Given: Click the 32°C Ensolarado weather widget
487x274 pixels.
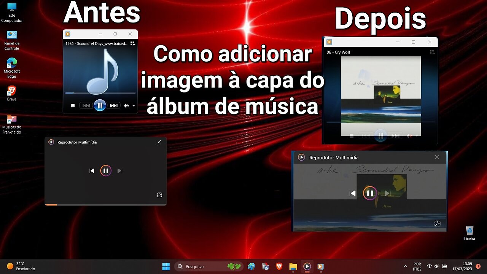Looking at the screenshot, I should point(21,266).
